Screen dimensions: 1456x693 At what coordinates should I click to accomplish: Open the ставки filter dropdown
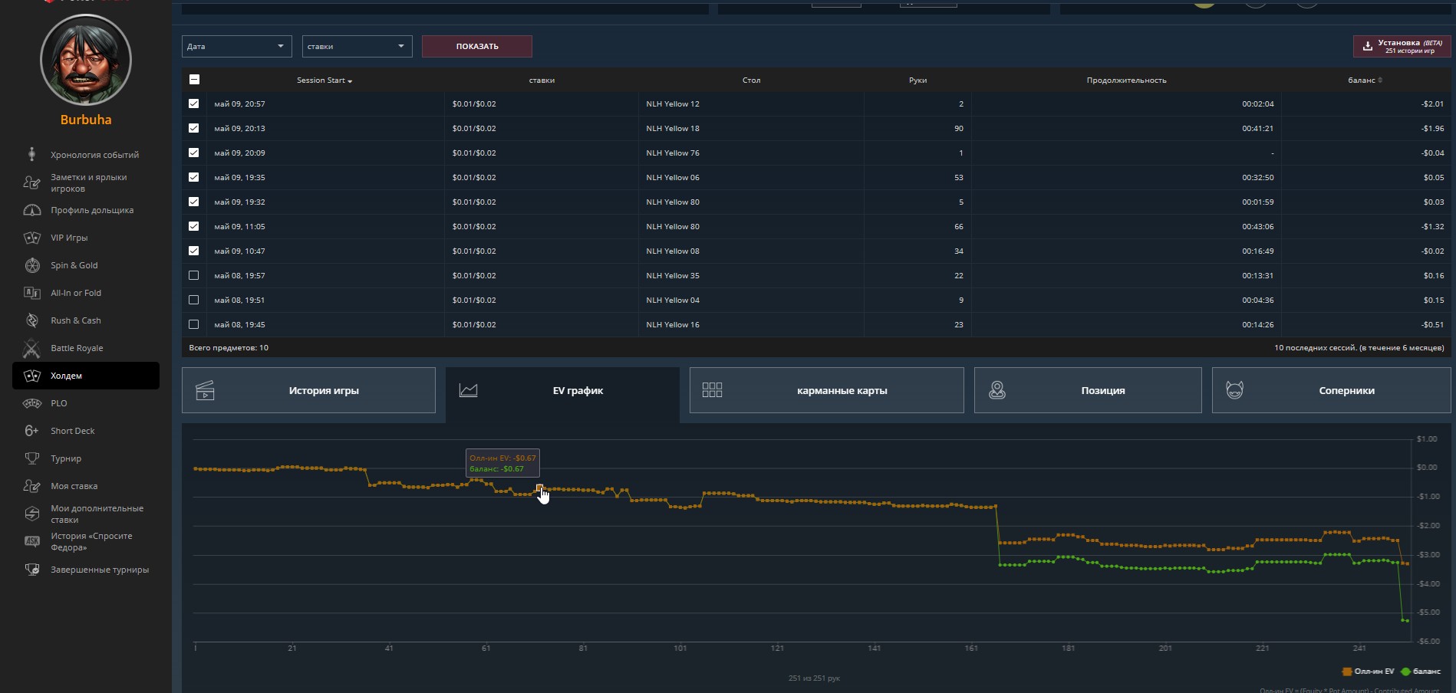click(x=357, y=46)
